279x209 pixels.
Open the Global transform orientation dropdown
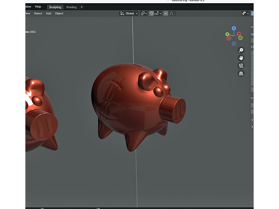click(129, 13)
